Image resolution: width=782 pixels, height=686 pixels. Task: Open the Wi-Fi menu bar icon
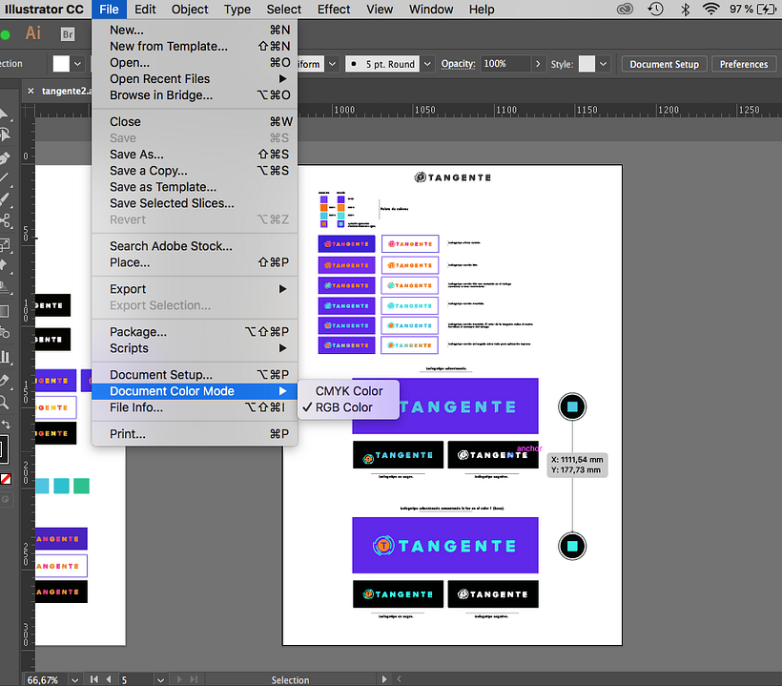coord(710,9)
